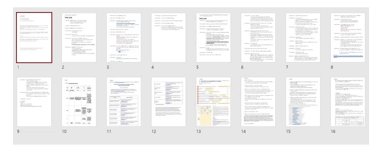Select page 3 thumbnail
The image size is (382, 152).
[x=124, y=38]
